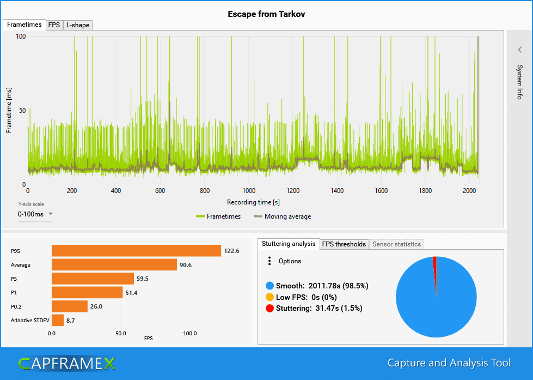The width and height of the screenshot is (533, 380).
Task: Click the "P5" row label
Action: coord(14,279)
